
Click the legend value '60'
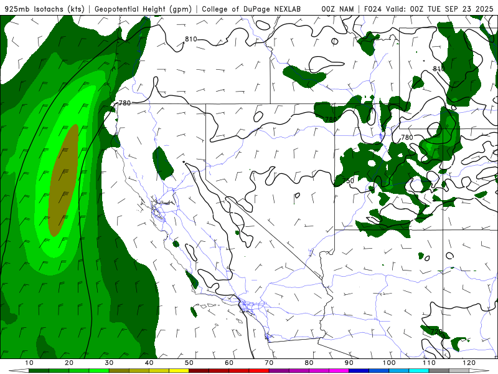coord(229,363)
